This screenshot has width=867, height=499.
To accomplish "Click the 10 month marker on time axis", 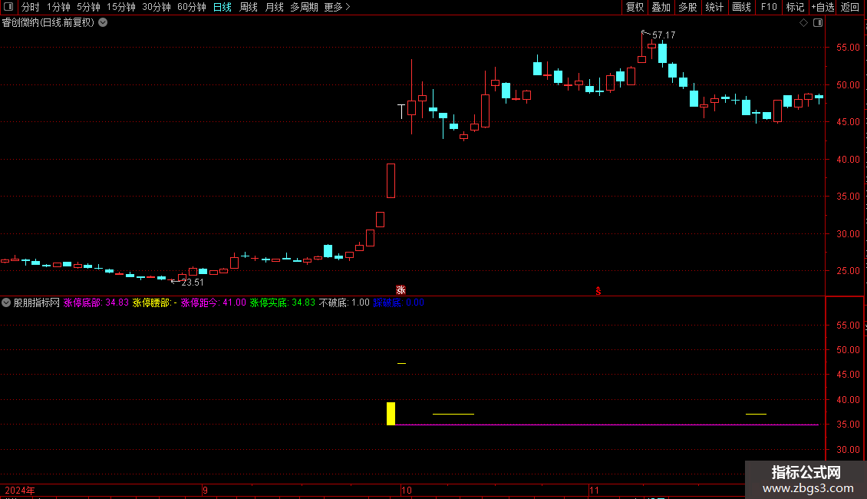I will 407,491.
